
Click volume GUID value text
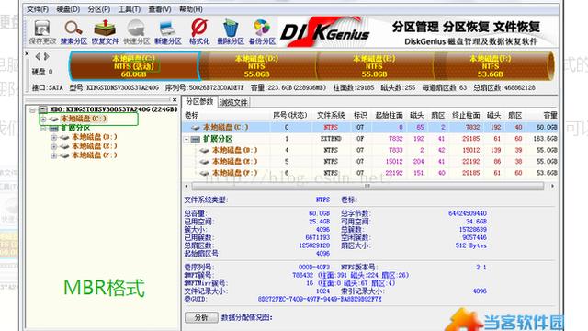320,299
